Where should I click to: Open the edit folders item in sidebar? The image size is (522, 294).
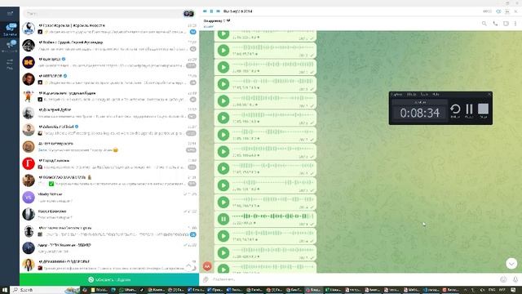point(10,64)
